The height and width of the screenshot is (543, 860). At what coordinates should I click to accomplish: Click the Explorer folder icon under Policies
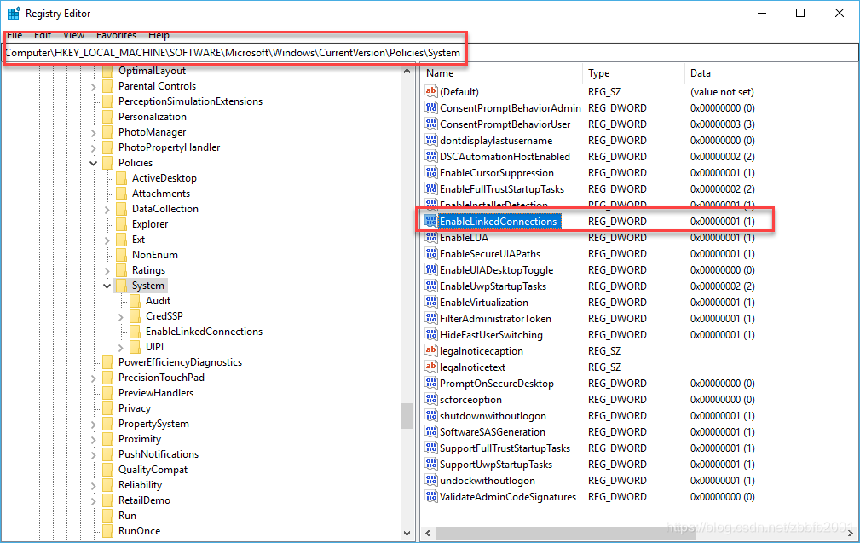click(x=121, y=224)
